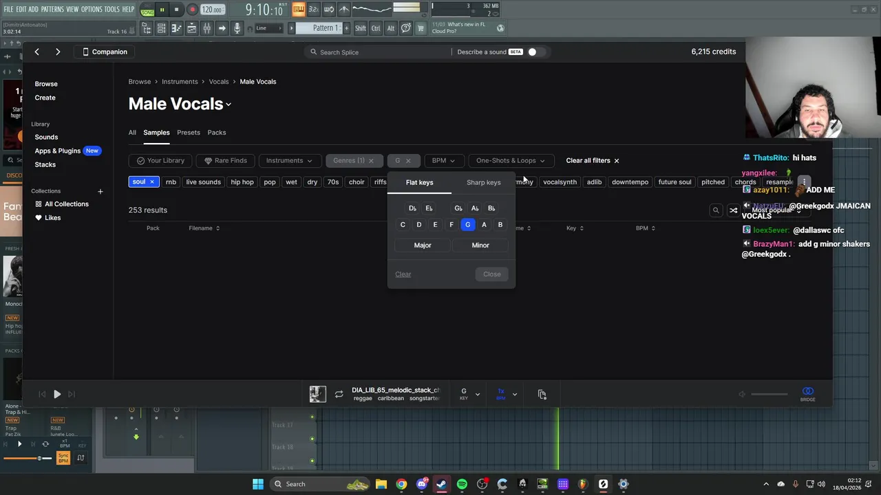Sort results by BPM column
Screen dimensions: 881x495
click(645, 228)
